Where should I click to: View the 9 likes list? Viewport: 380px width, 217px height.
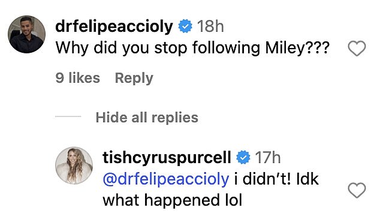(x=77, y=78)
